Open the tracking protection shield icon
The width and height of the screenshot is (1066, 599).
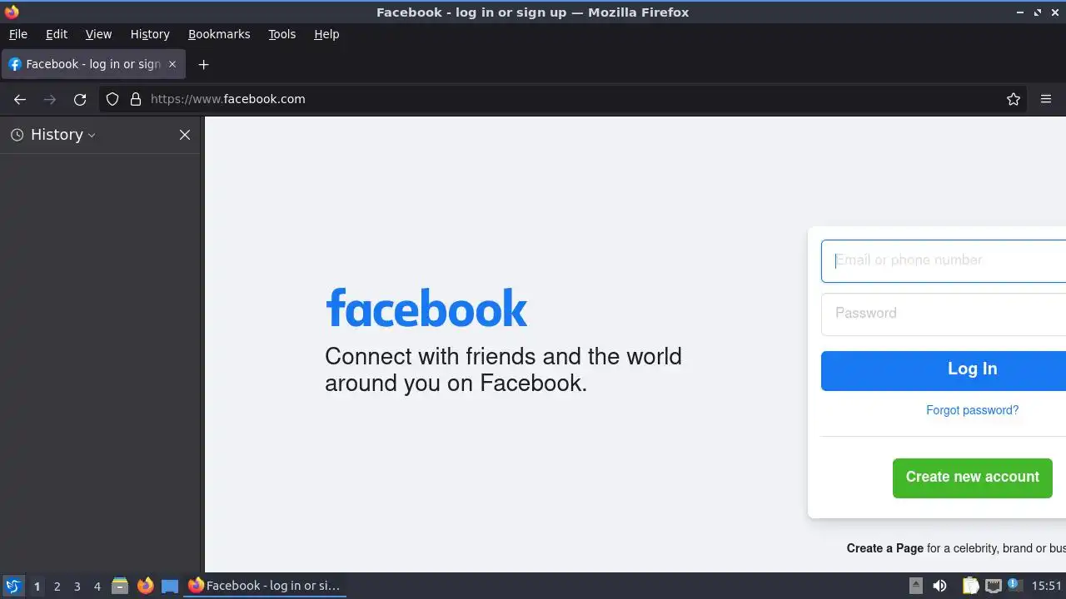tap(112, 99)
